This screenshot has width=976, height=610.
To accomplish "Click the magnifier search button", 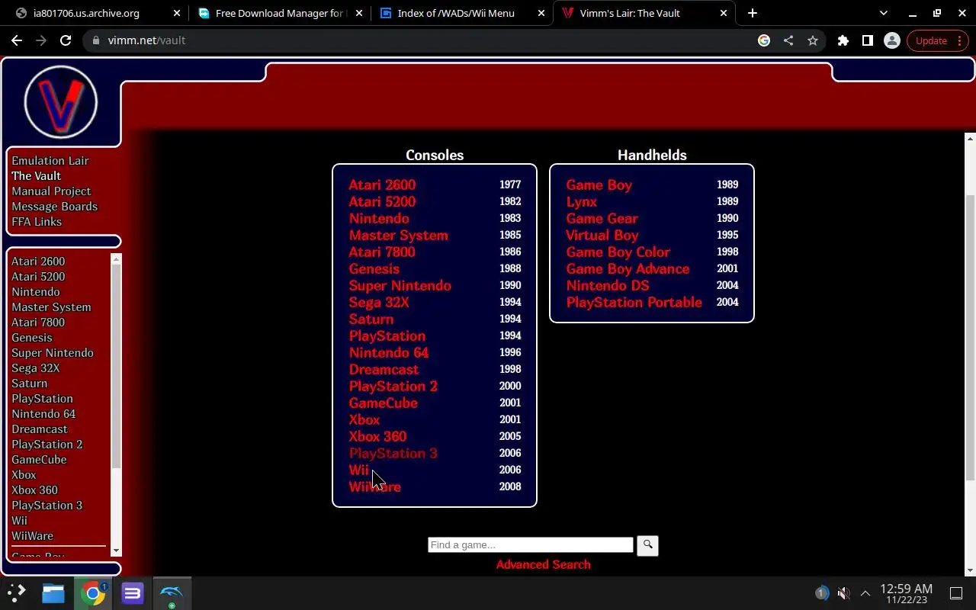I will click(x=647, y=545).
